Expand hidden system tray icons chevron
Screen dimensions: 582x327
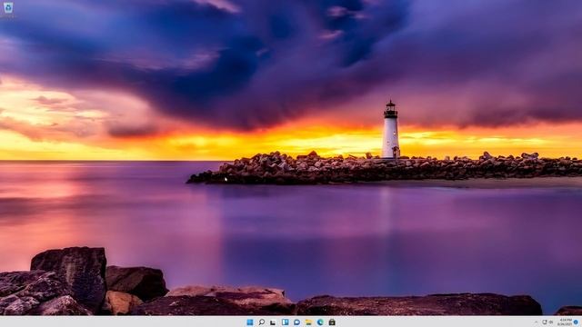point(536,322)
